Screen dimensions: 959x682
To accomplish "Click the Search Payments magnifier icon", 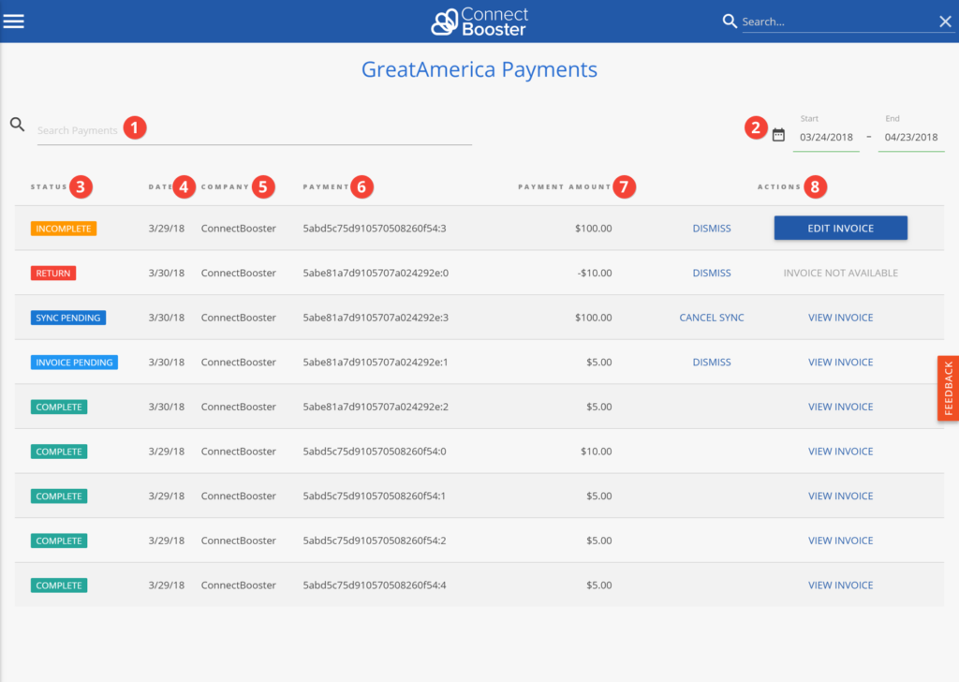I will point(17,124).
